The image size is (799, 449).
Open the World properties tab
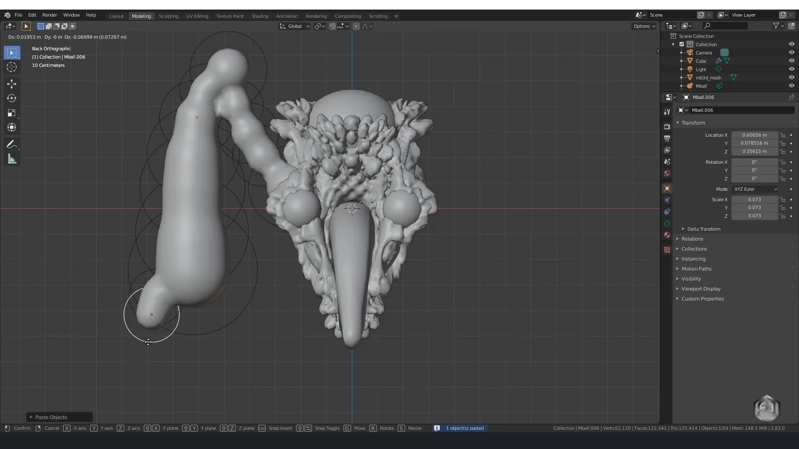point(667,173)
